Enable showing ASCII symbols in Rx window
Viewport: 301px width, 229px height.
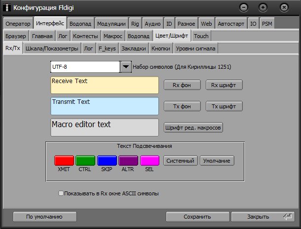61,193
